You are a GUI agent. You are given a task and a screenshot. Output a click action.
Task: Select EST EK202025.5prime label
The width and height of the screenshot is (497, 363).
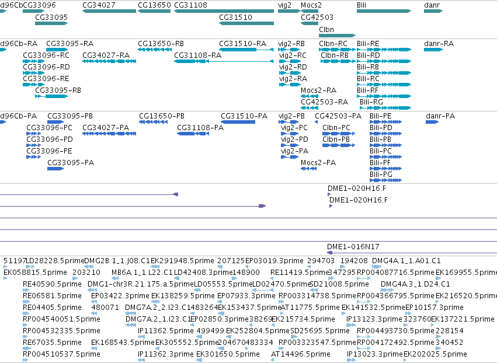coord(435,354)
